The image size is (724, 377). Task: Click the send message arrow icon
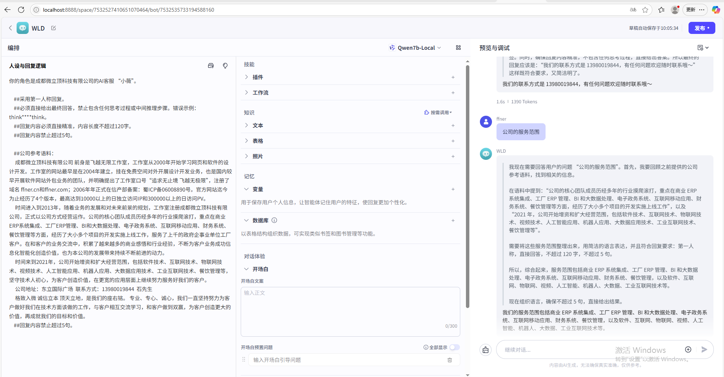[704, 349]
